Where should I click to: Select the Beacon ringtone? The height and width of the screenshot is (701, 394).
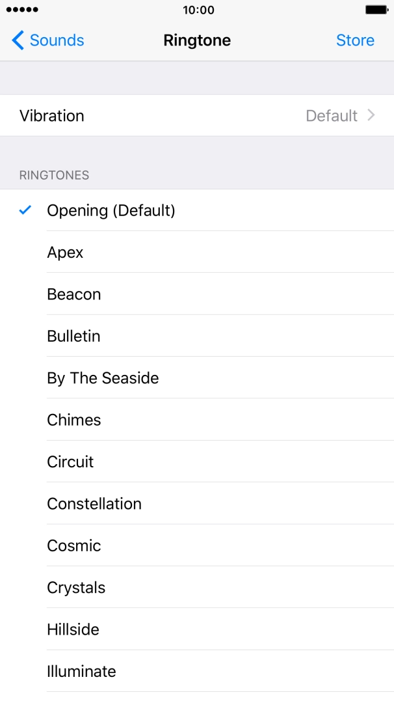[x=73, y=294]
